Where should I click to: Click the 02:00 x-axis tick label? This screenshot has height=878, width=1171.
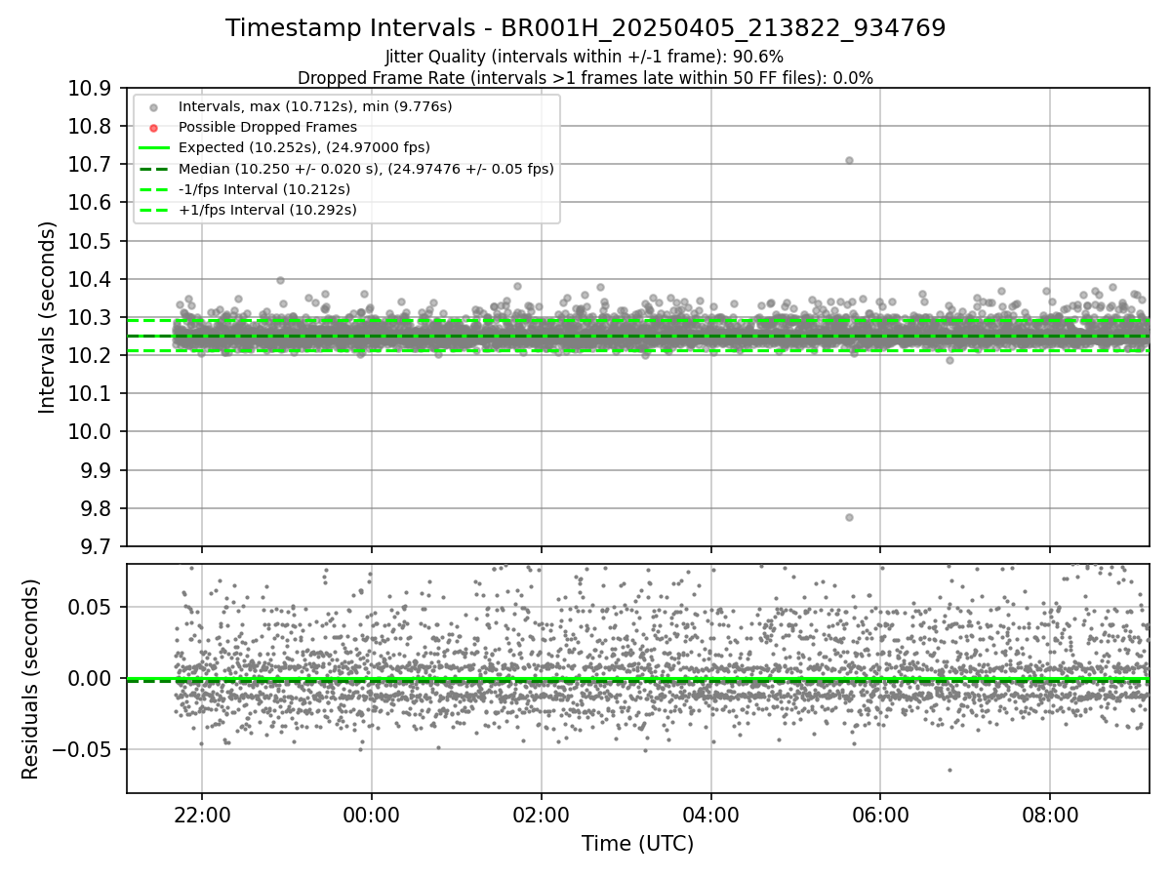[541, 815]
